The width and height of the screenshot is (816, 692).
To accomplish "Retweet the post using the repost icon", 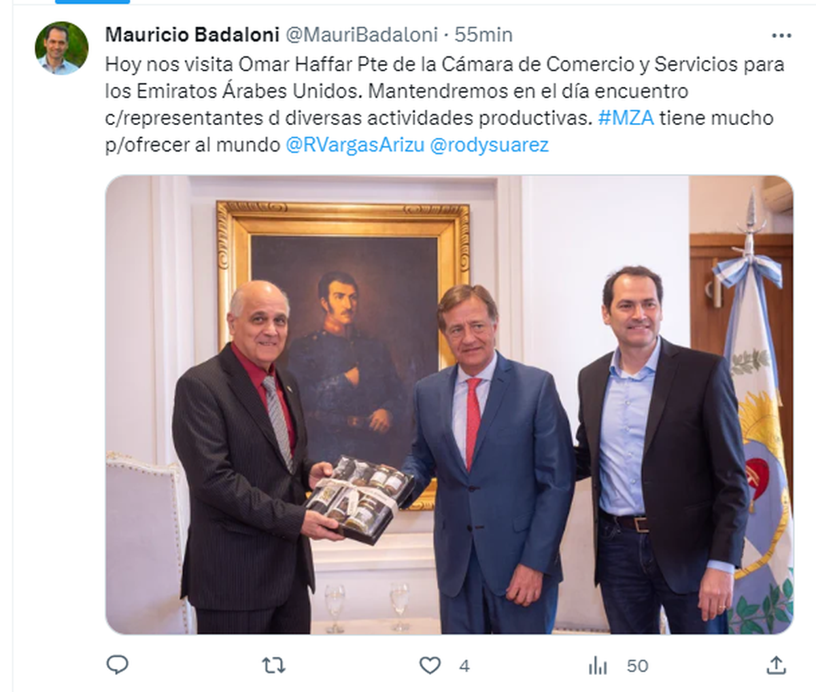I will [274, 665].
